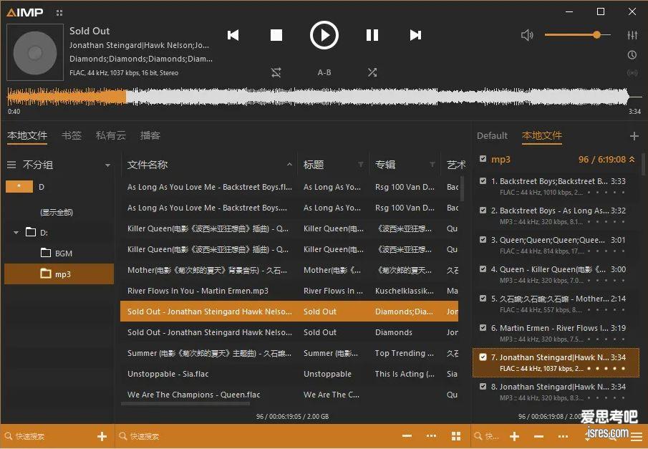The image size is (648, 449).
Task: Toggle the mp3 group checkbox
Action: (x=483, y=159)
